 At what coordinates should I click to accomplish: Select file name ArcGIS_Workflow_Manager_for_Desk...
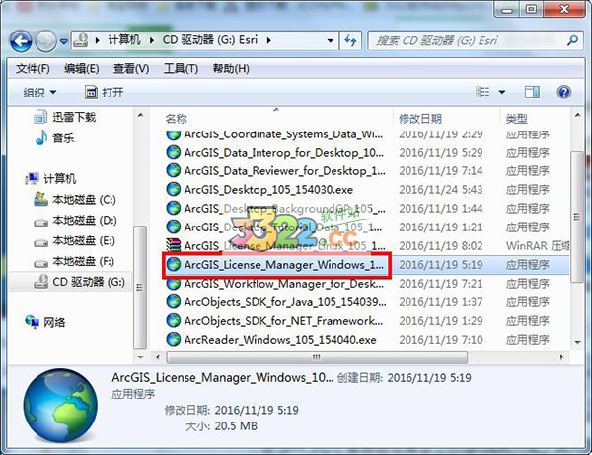[x=284, y=284]
